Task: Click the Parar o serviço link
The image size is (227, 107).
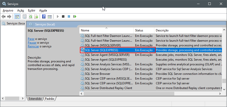Action: pos(31,39)
